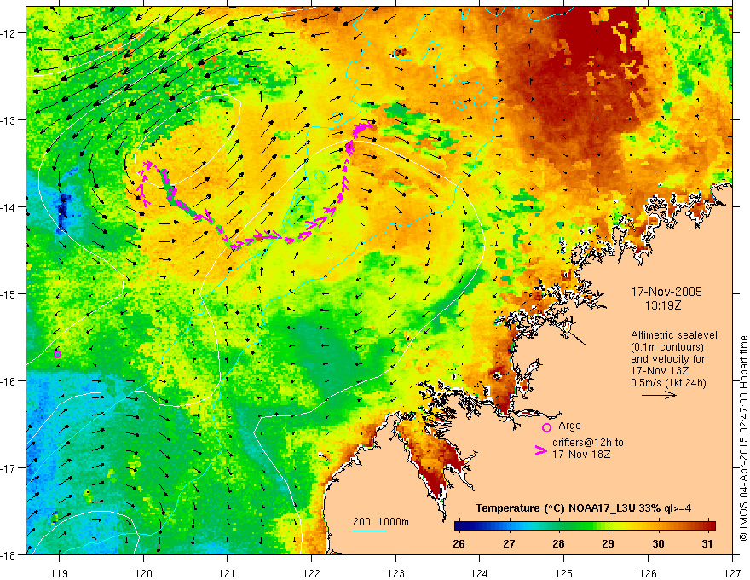This screenshot has height=580, width=750.
Task: Click the time text 13:19Z
Action: (663, 304)
